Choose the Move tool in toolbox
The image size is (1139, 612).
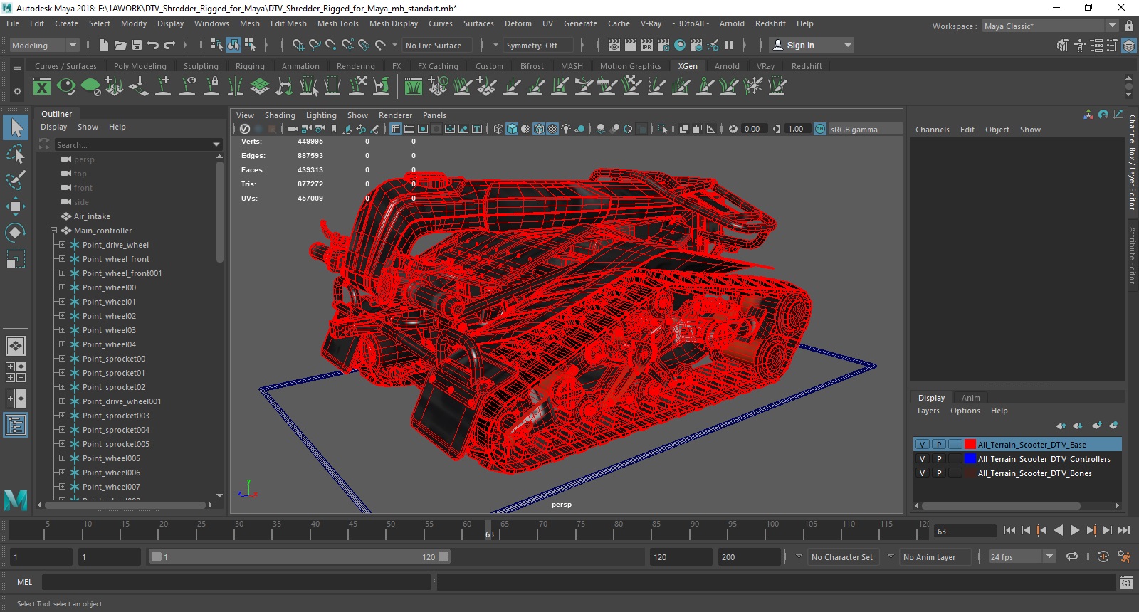[x=16, y=206]
